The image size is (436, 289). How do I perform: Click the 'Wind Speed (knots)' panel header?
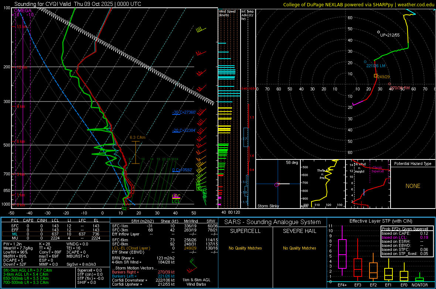pos(227,13)
